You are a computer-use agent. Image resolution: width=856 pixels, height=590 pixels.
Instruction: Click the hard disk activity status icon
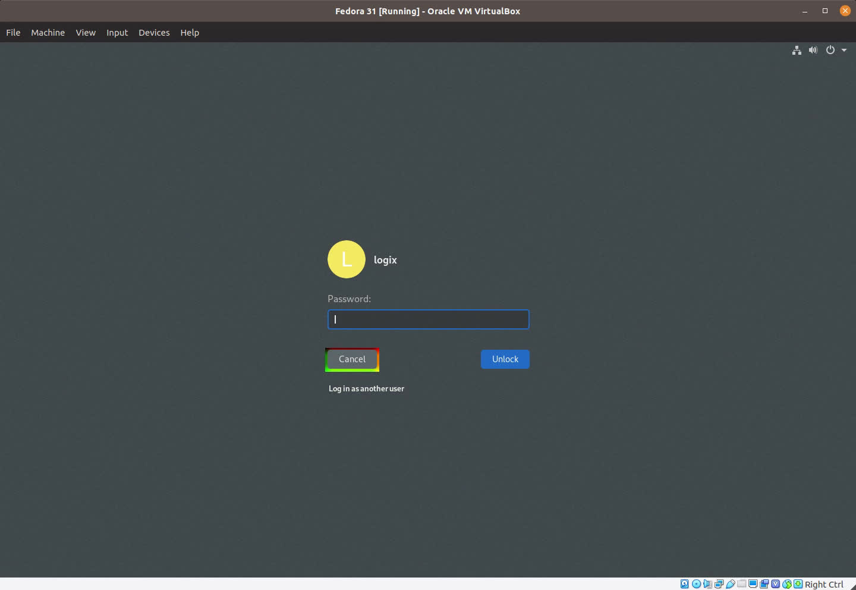(685, 584)
